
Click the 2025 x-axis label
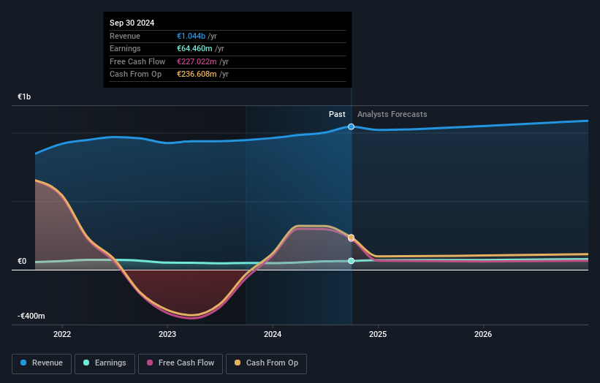click(378, 334)
